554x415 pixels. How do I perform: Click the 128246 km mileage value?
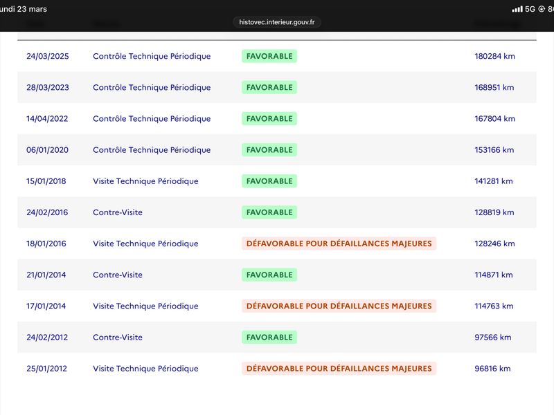(494, 243)
